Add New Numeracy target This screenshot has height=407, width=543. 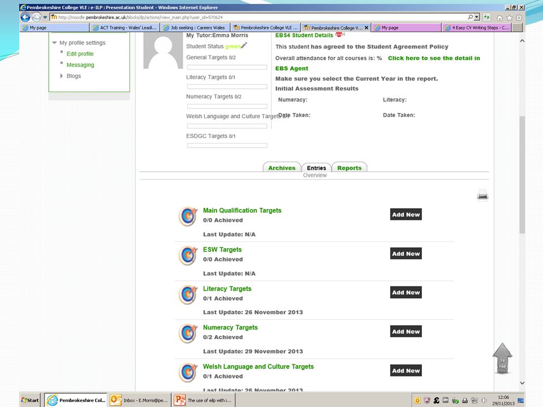pos(406,332)
